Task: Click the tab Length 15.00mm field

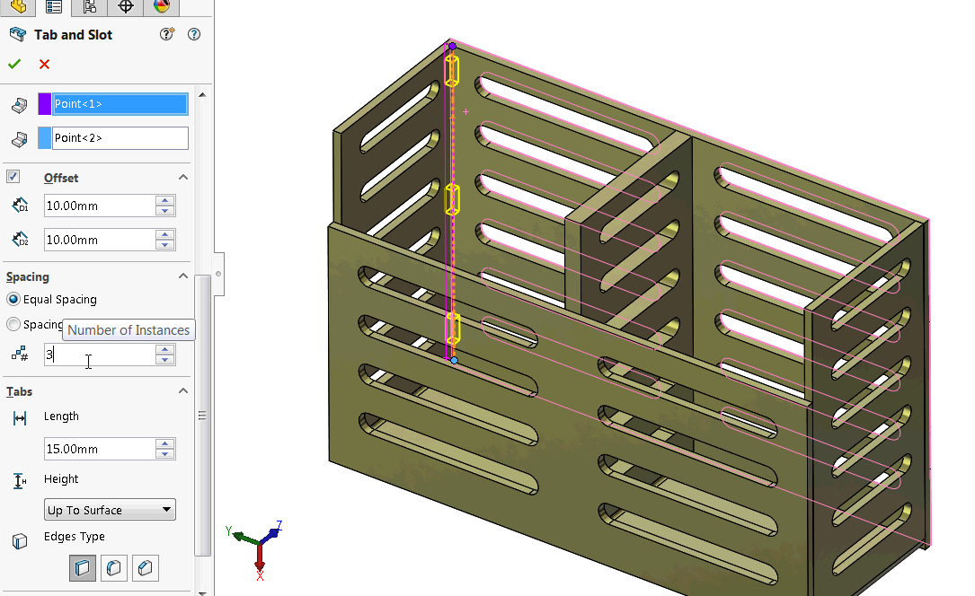Action: 100,449
